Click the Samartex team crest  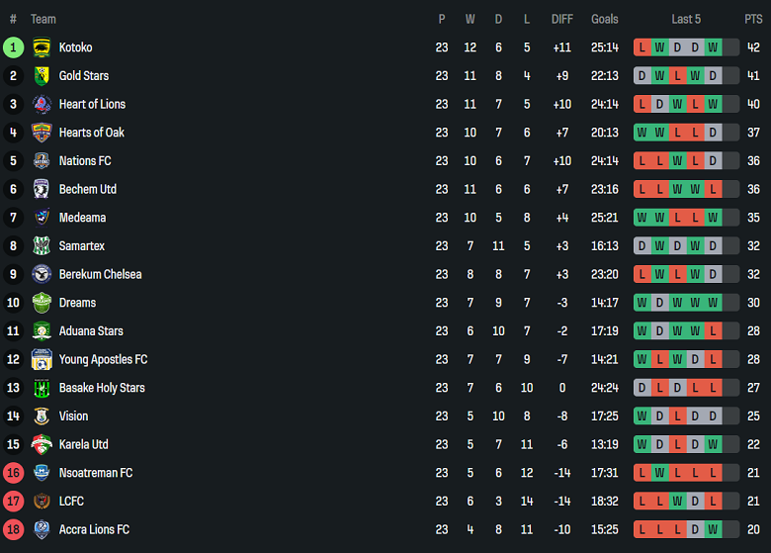pos(42,246)
